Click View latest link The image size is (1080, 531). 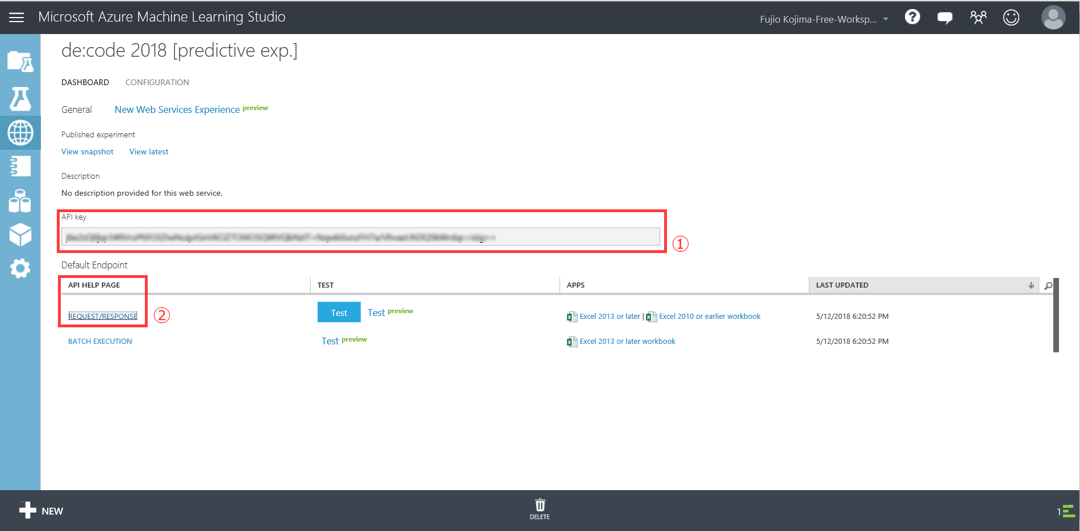[x=149, y=151]
